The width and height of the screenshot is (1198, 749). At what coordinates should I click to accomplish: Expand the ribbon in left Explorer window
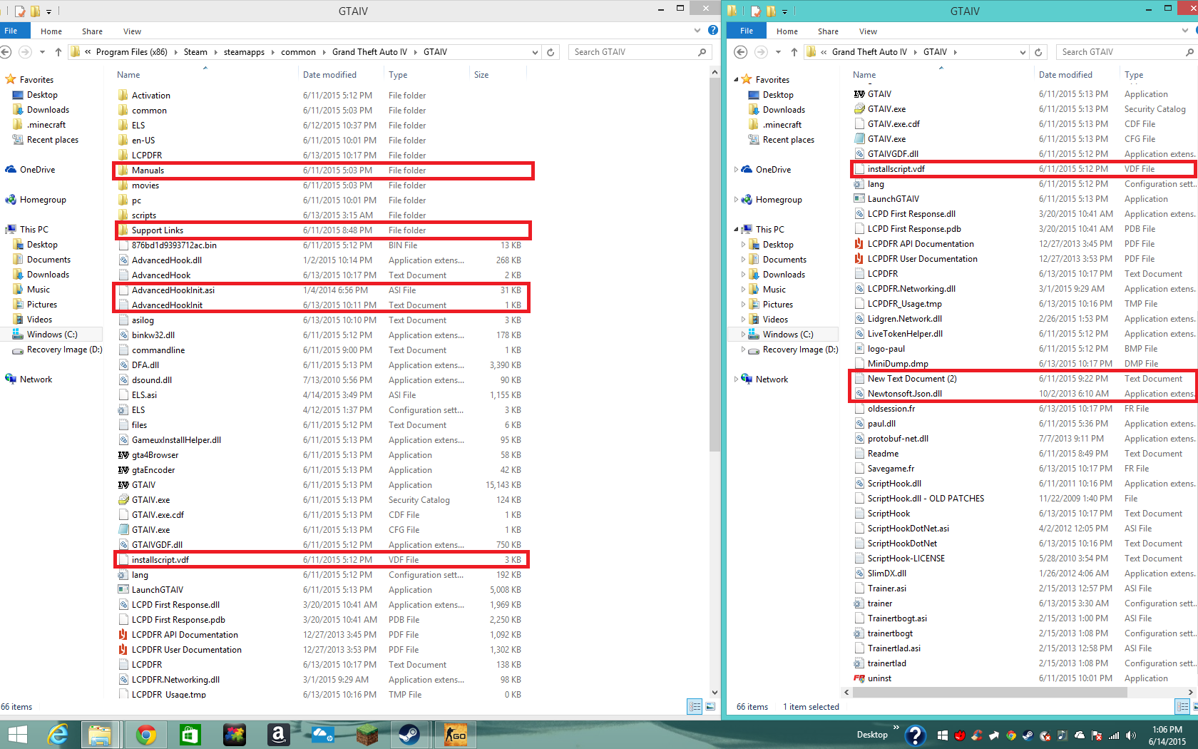(x=697, y=31)
